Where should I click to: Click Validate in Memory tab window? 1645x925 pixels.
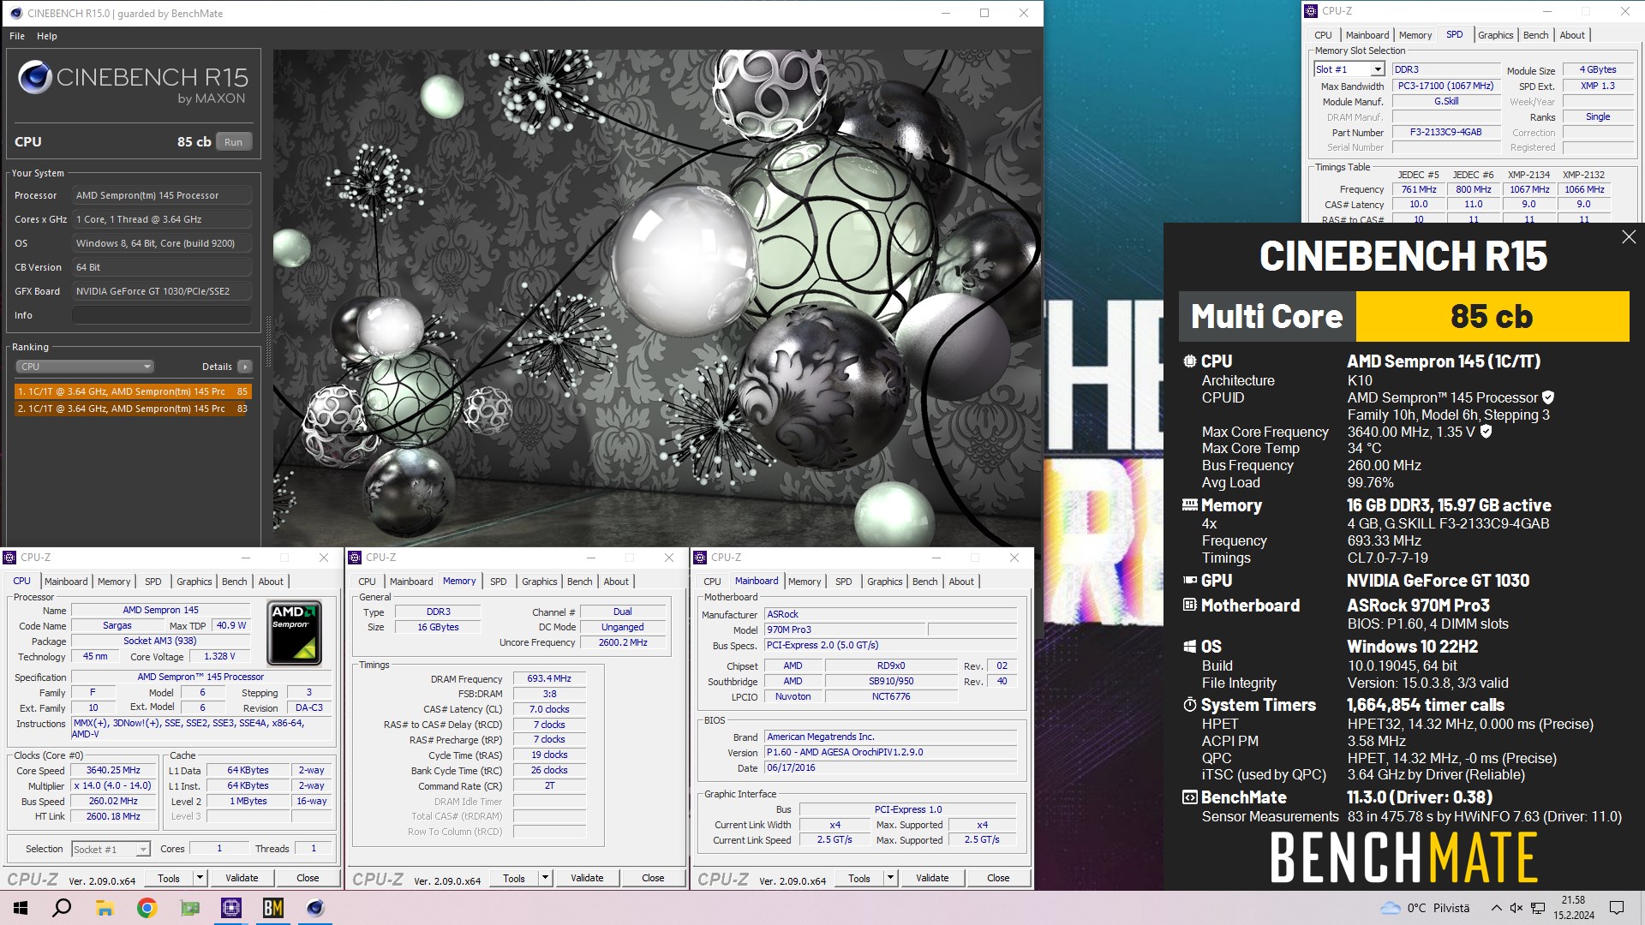[587, 878]
